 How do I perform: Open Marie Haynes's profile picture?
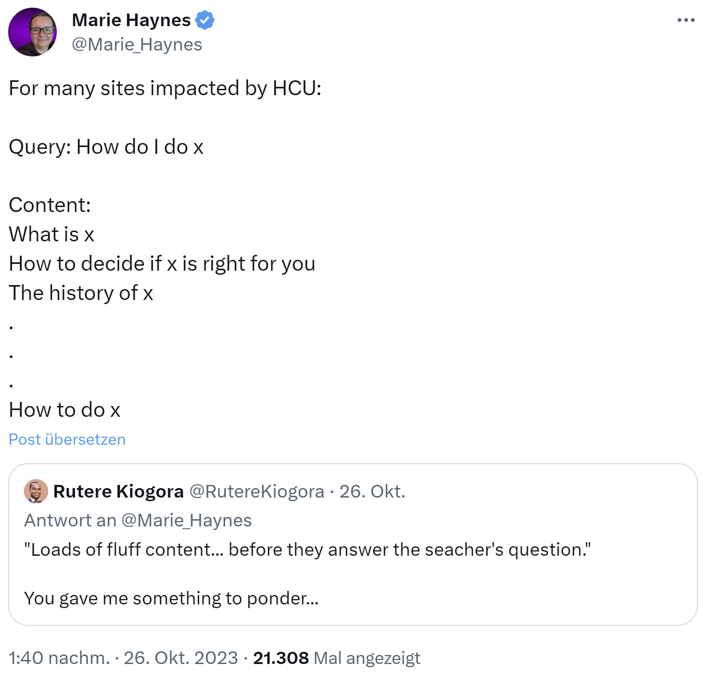click(33, 32)
